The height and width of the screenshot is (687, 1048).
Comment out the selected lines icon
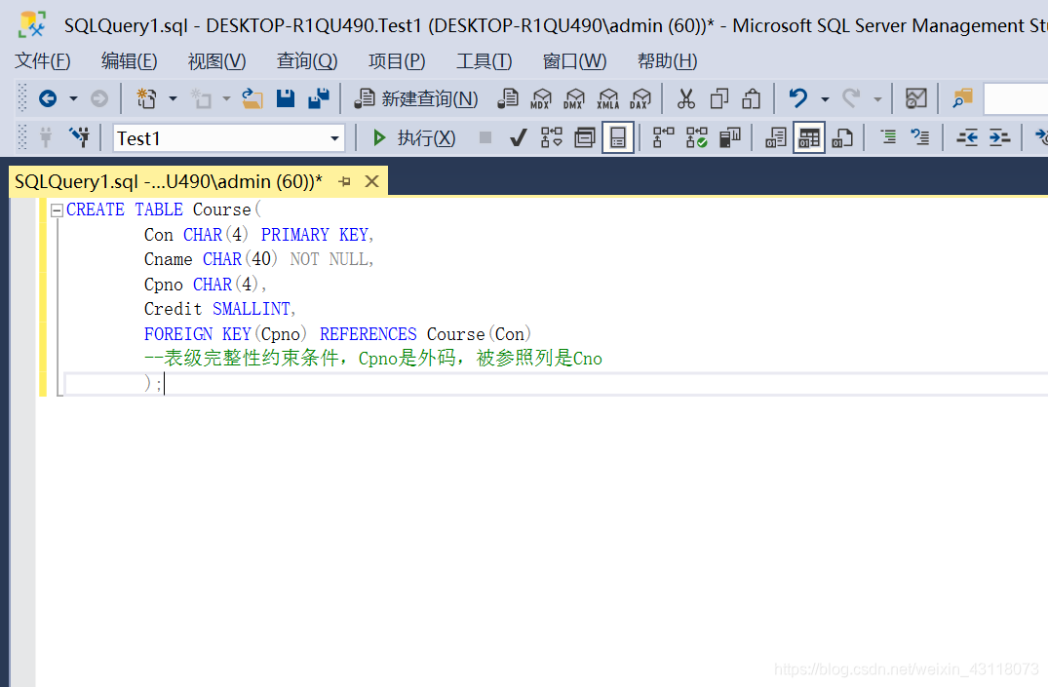coord(887,138)
